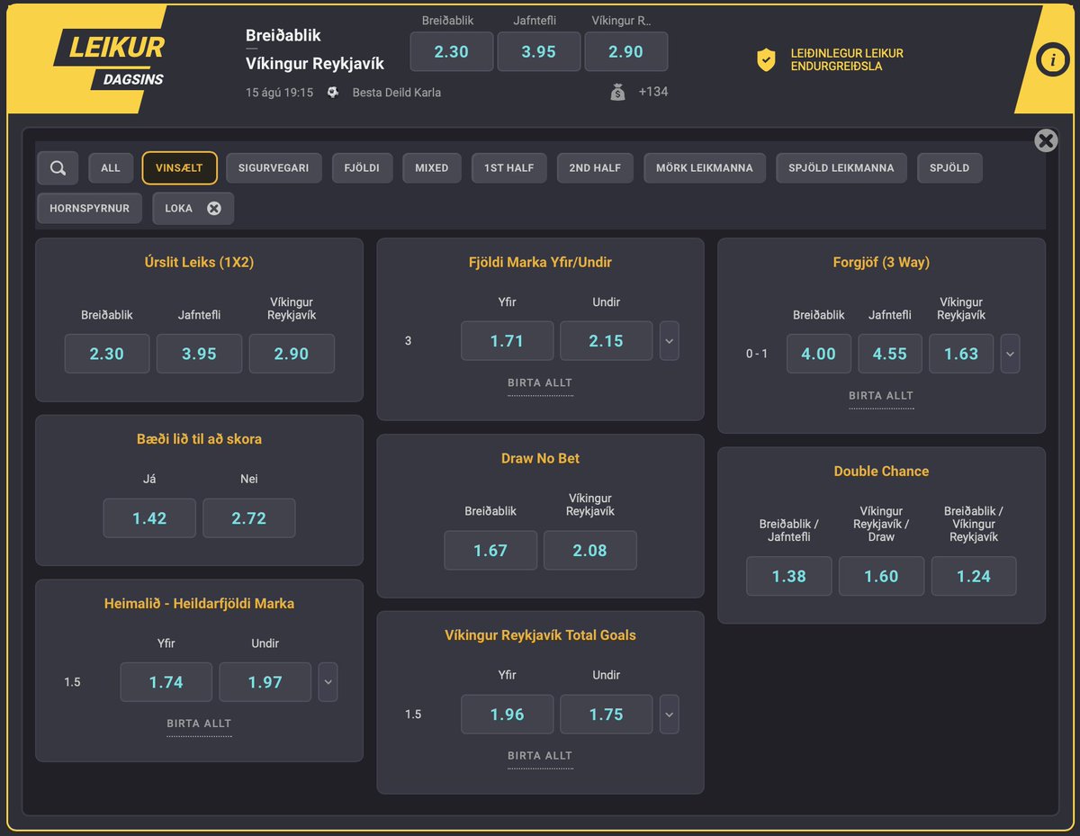Screen dimensions: 1080x836
Task: Select the Hornspyrnur tab
Action: pos(90,208)
